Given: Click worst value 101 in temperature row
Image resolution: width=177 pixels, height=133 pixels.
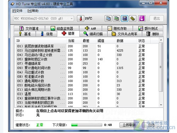Looking at the screenshot, I should click(x=85, y=94).
